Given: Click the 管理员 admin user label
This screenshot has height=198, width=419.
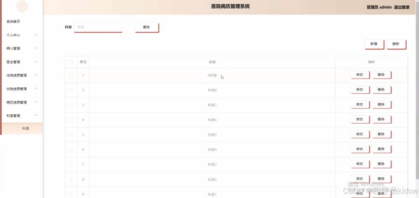Looking at the screenshot, I should [379, 7].
